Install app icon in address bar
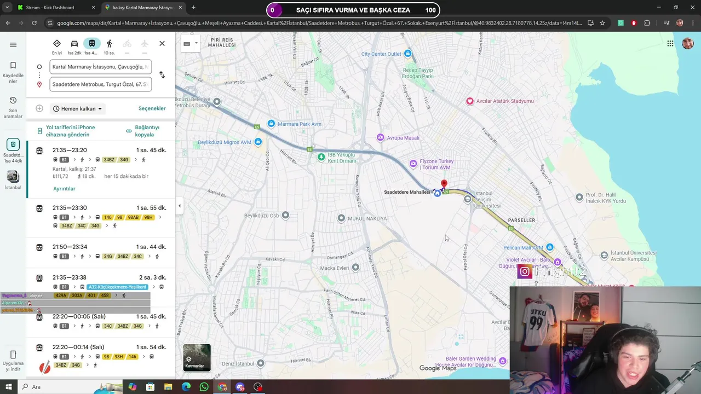Viewport: 701px width, 394px height. click(590, 23)
